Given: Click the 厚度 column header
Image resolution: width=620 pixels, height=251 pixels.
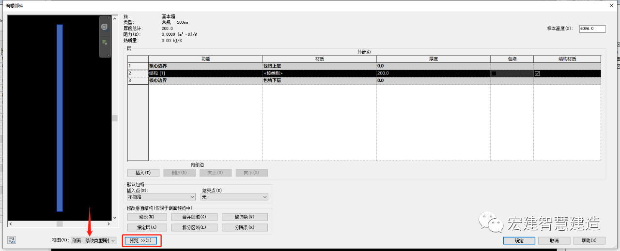Looking at the screenshot, I should [x=433, y=59].
